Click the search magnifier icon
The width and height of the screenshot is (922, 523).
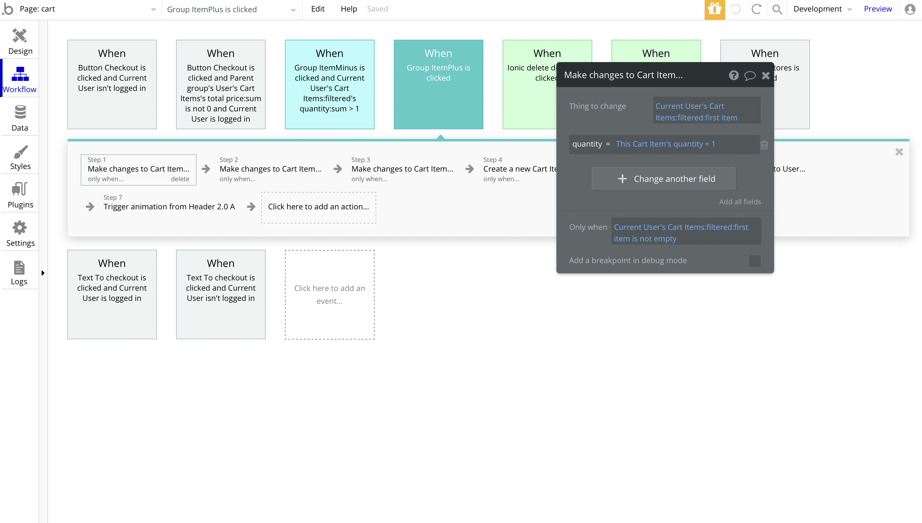(x=777, y=9)
